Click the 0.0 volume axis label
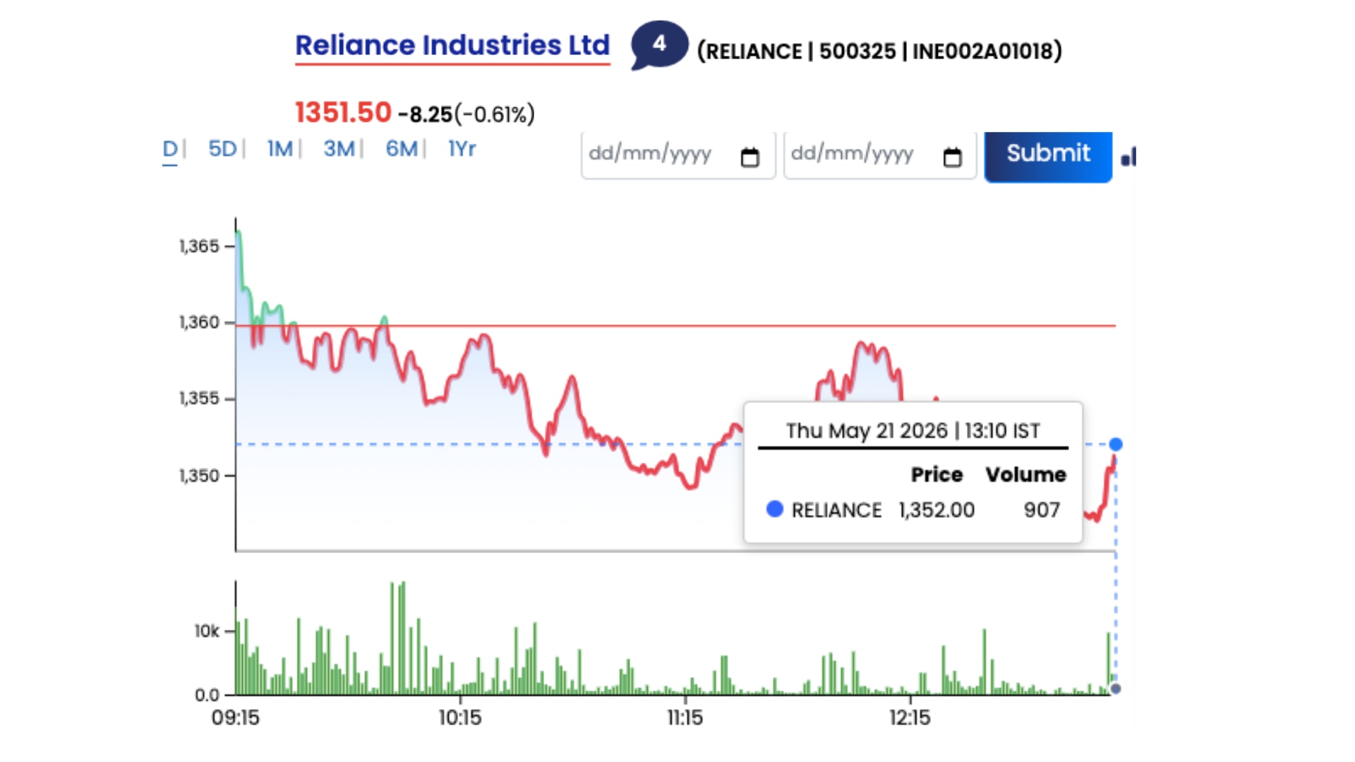 tap(207, 695)
